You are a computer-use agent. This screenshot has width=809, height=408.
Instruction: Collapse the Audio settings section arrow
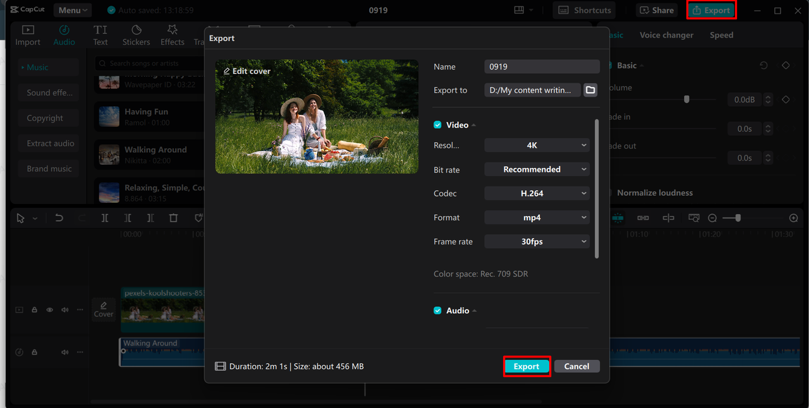pyautogui.click(x=475, y=311)
